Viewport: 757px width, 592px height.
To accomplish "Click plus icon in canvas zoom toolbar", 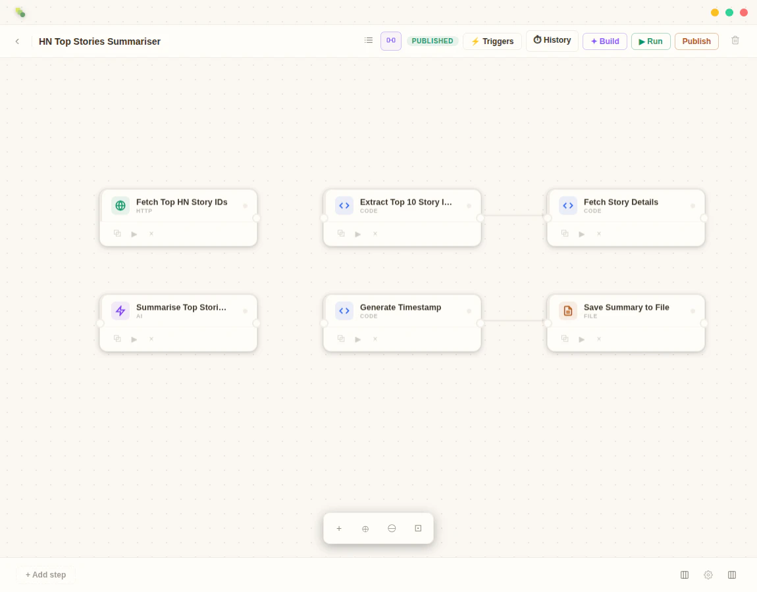I will [339, 528].
